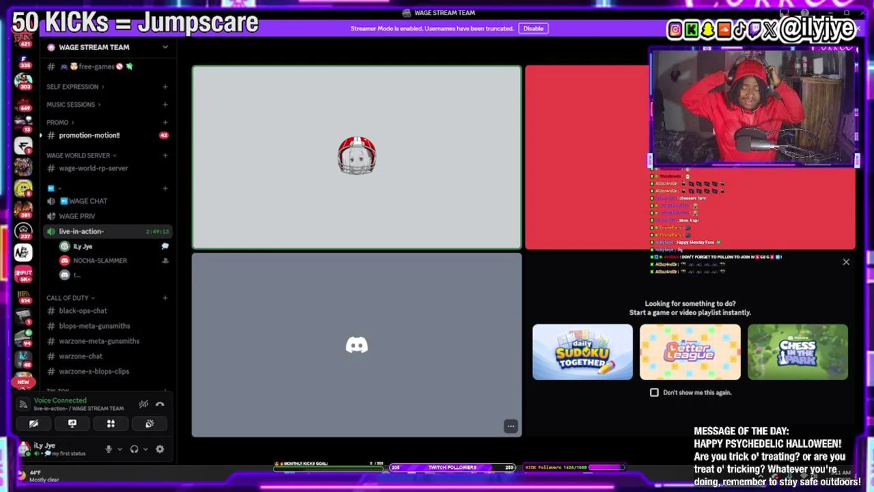
Task: Add a channel to SELF EXPRESSION category
Action: [x=165, y=87]
